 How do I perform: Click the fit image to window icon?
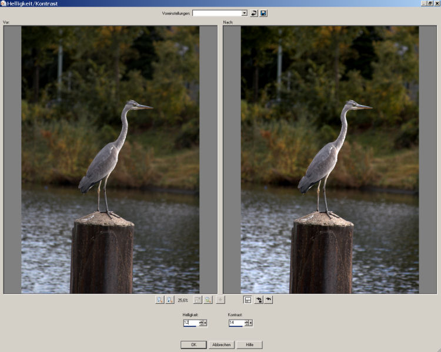(x=198, y=300)
